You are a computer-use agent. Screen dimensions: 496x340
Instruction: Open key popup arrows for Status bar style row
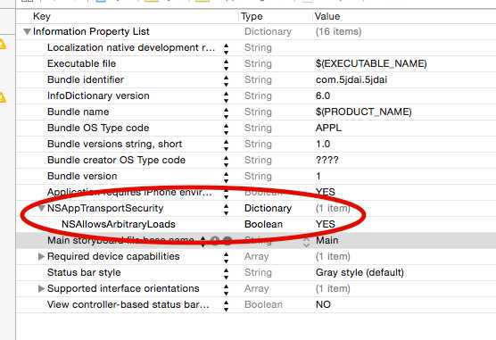(x=226, y=274)
